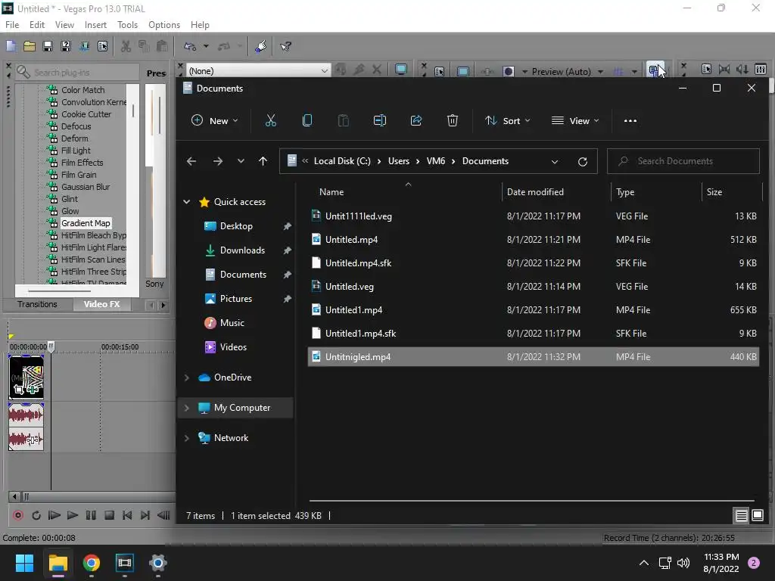Click the Properties icon in Vegas toolbar
Image resolution: width=775 pixels, height=581 pixels.
pyautogui.click(x=102, y=46)
